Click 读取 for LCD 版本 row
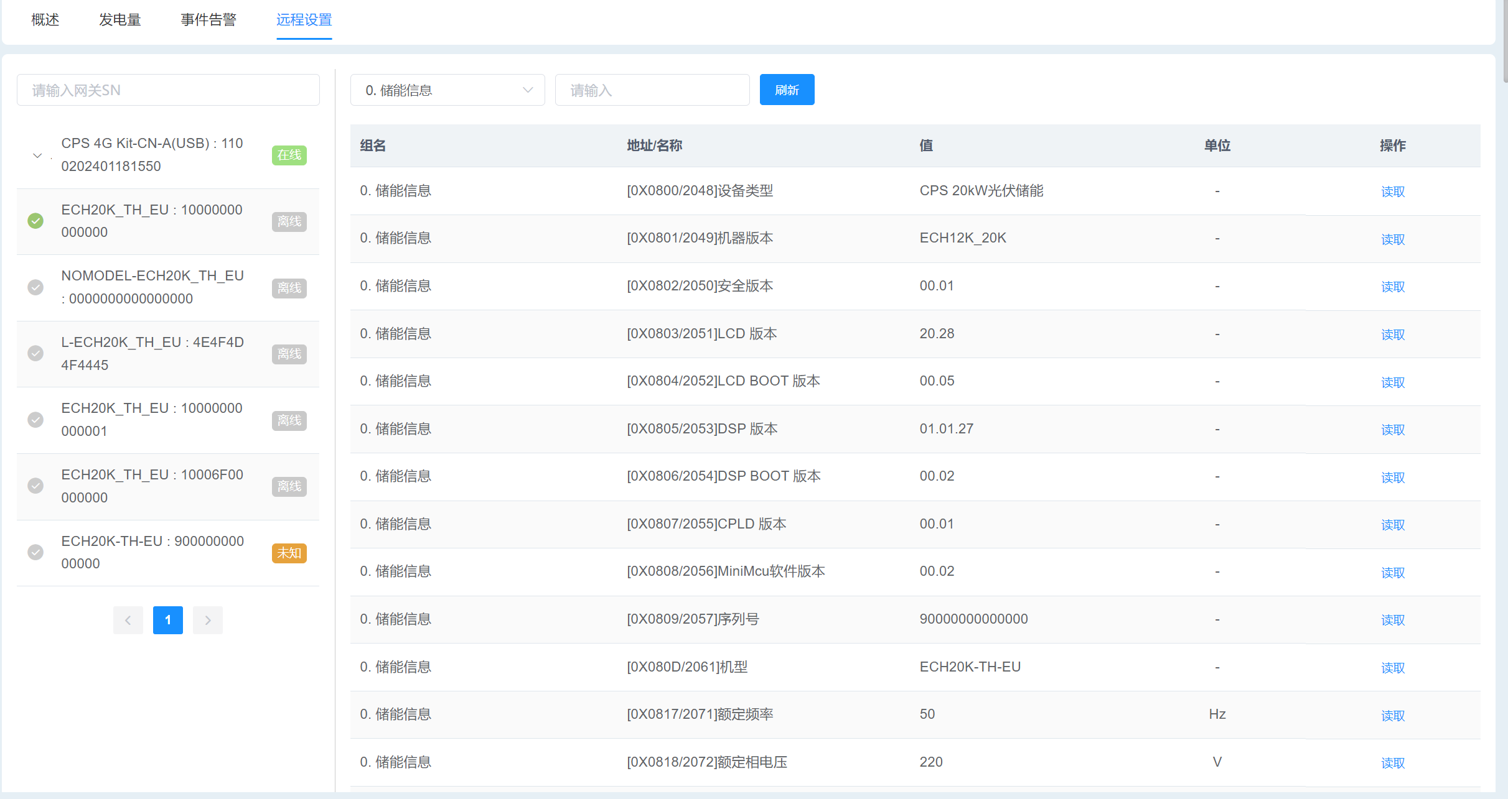The width and height of the screenshot is (1508, 799). point(1393,335)
